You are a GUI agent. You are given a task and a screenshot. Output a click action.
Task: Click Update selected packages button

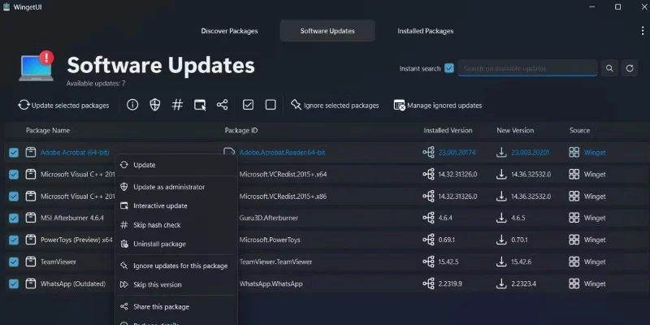(x=63, y=106)
